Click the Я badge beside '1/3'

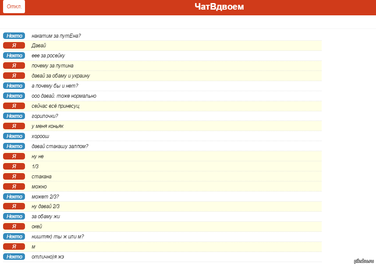[14, 167]
